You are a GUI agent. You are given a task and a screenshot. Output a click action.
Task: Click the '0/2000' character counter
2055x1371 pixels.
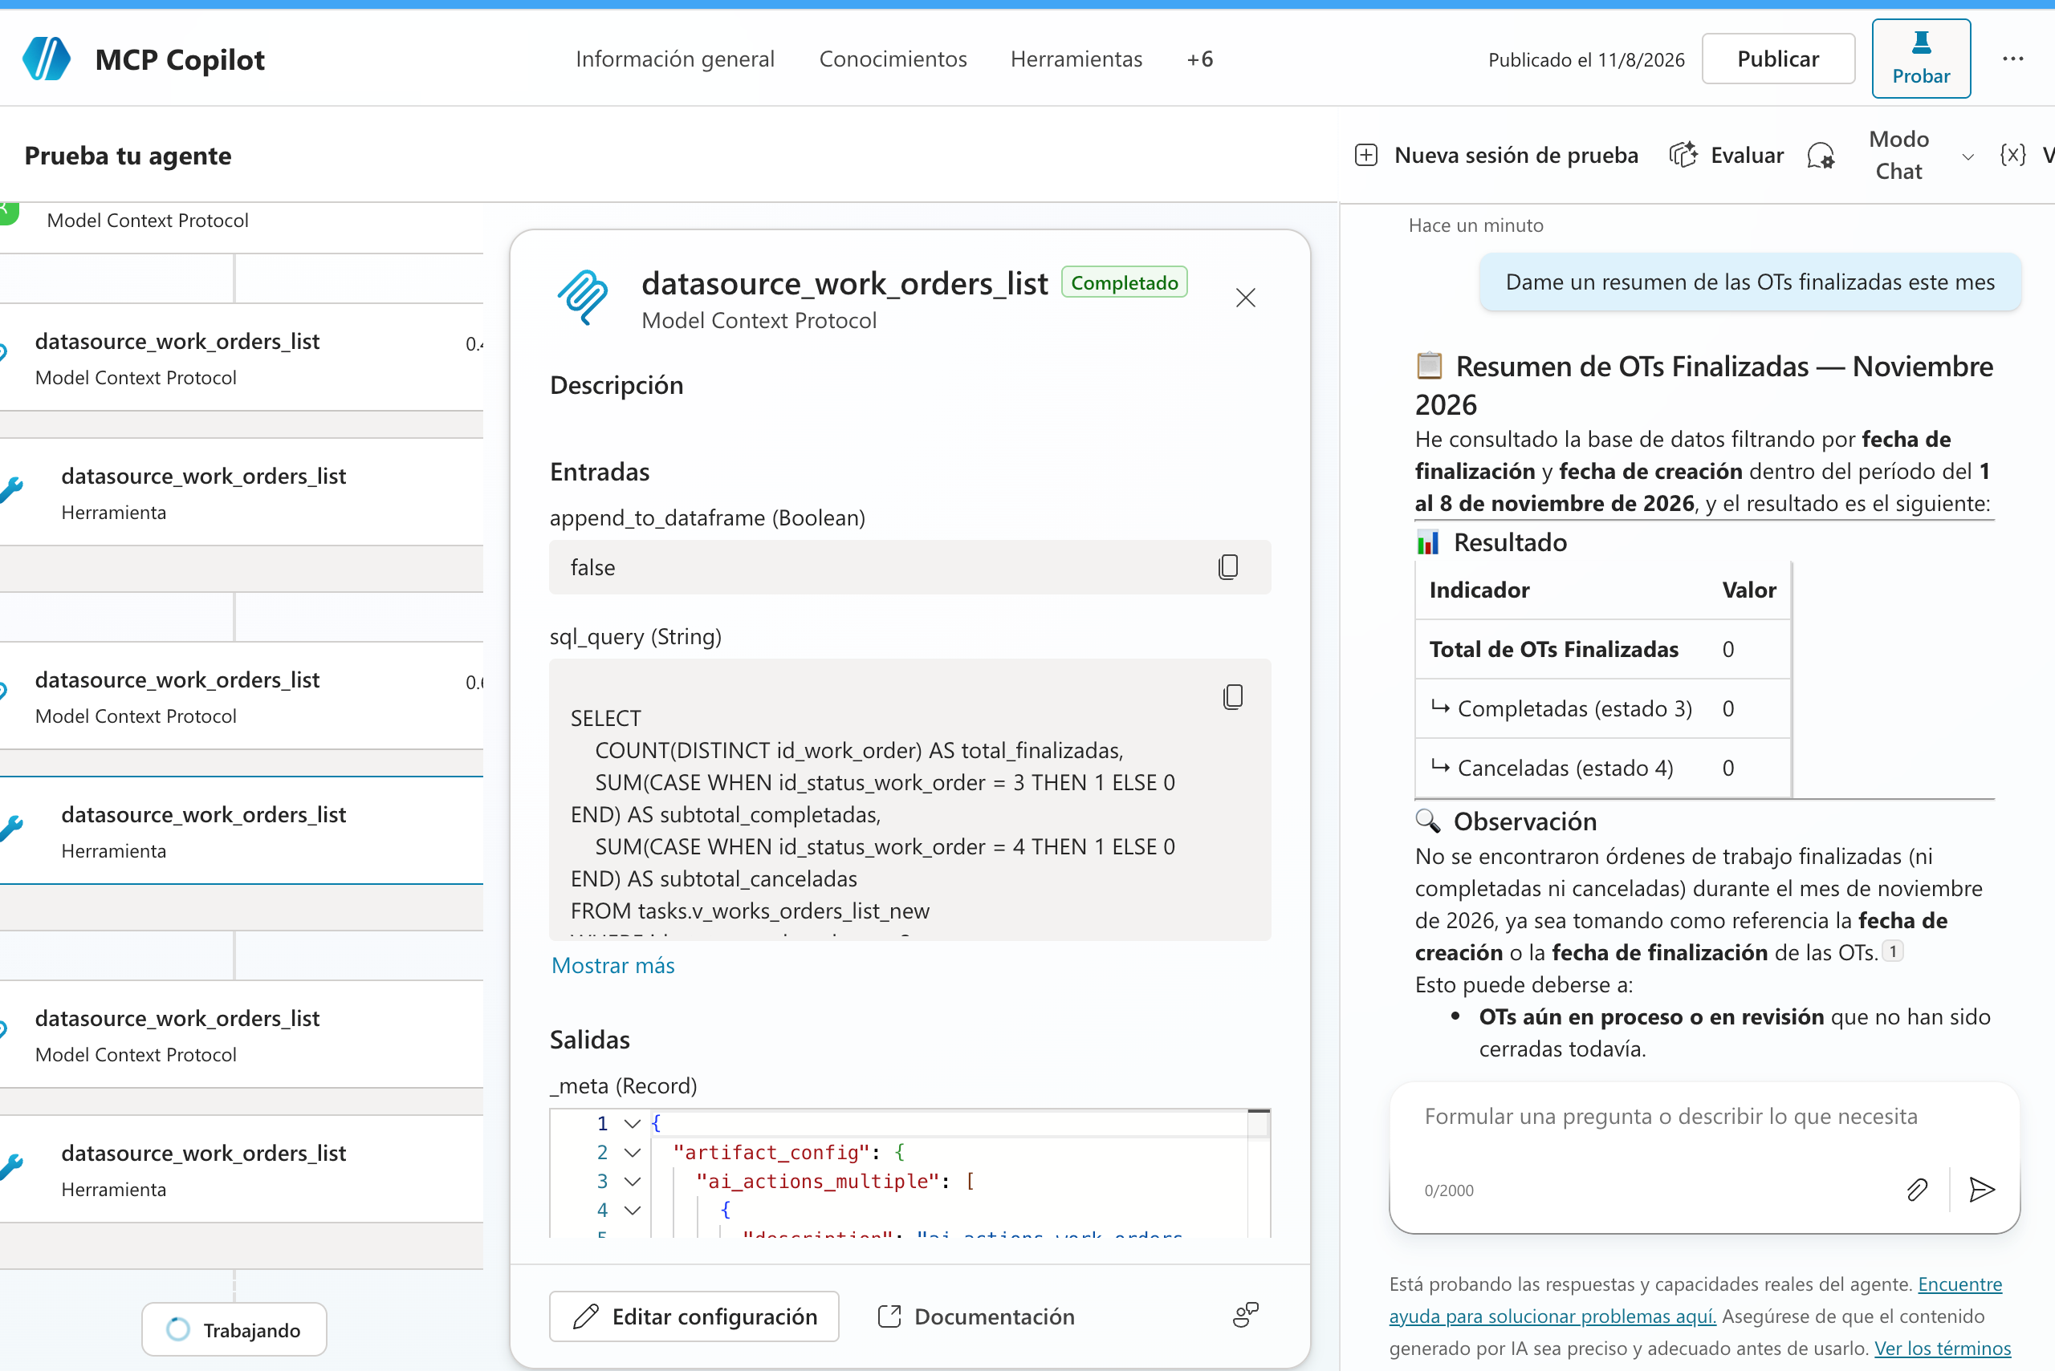pos(1448,1190)
